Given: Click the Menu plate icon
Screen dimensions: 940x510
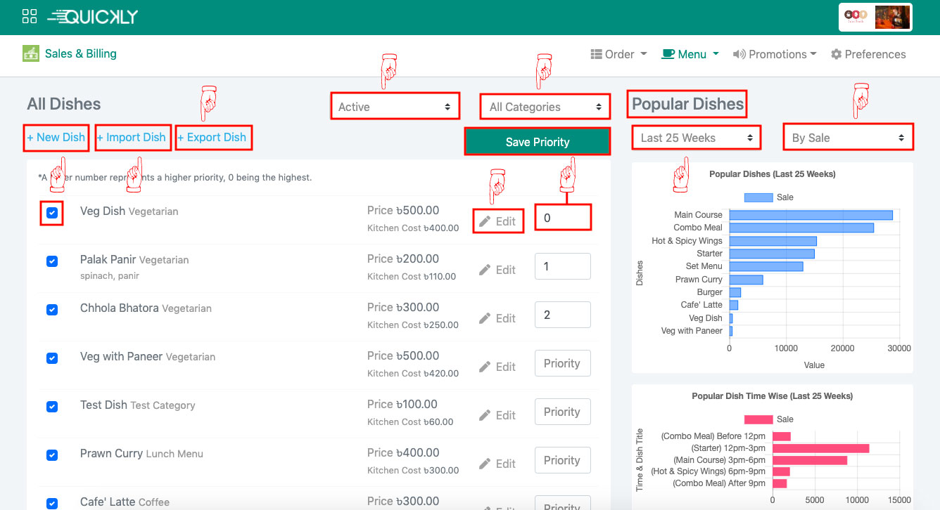Looking at the screenshot, I should [671, 53].
